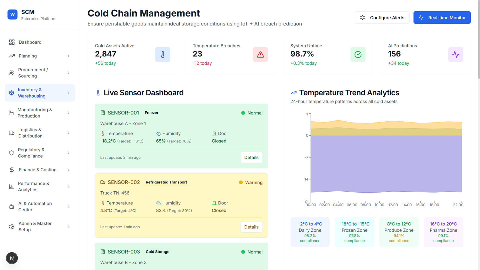The height and width of the screenshot is (270, 480).
Task: Select the Frozen Zone compliance card
Action: click(x=354, y=232)
